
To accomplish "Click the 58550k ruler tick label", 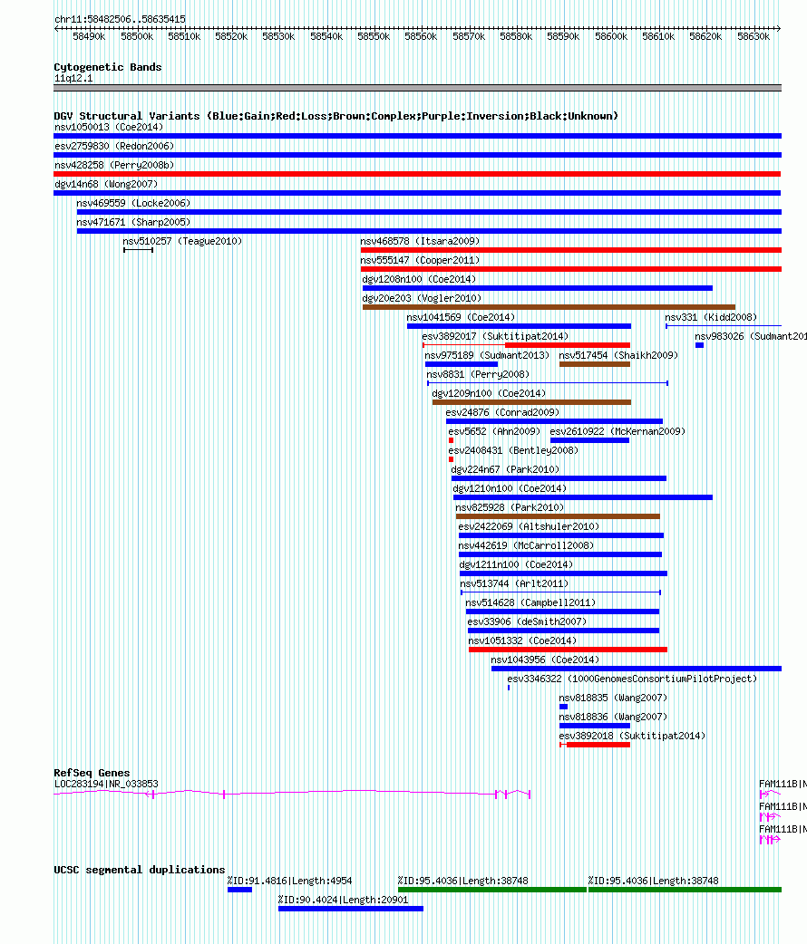I will point(374,37).
